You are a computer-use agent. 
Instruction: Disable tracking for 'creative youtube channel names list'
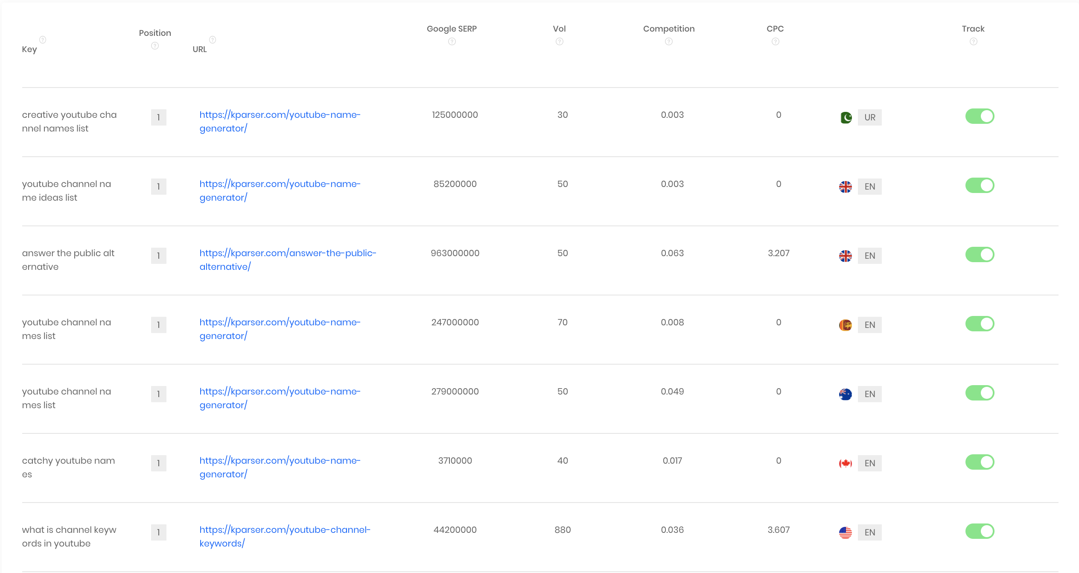980,116
